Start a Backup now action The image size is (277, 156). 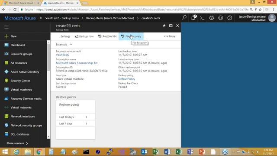[84, 36]
